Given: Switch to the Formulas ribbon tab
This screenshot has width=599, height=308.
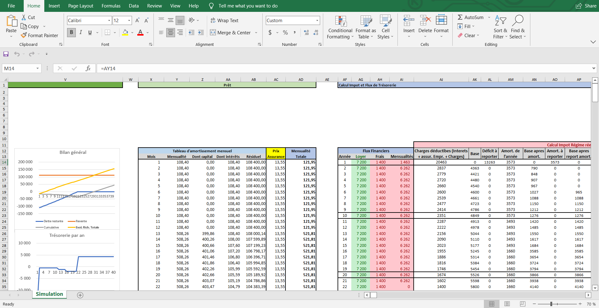Looking at the screenshot, I should [x=111, y=6].
